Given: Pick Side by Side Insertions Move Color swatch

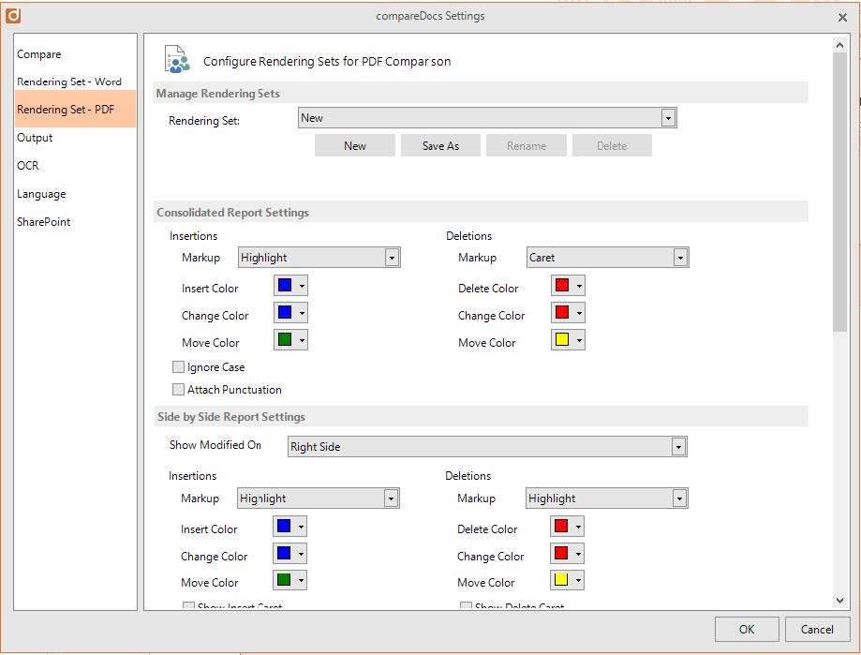Looking at the screenshot, I should [289, 580].
